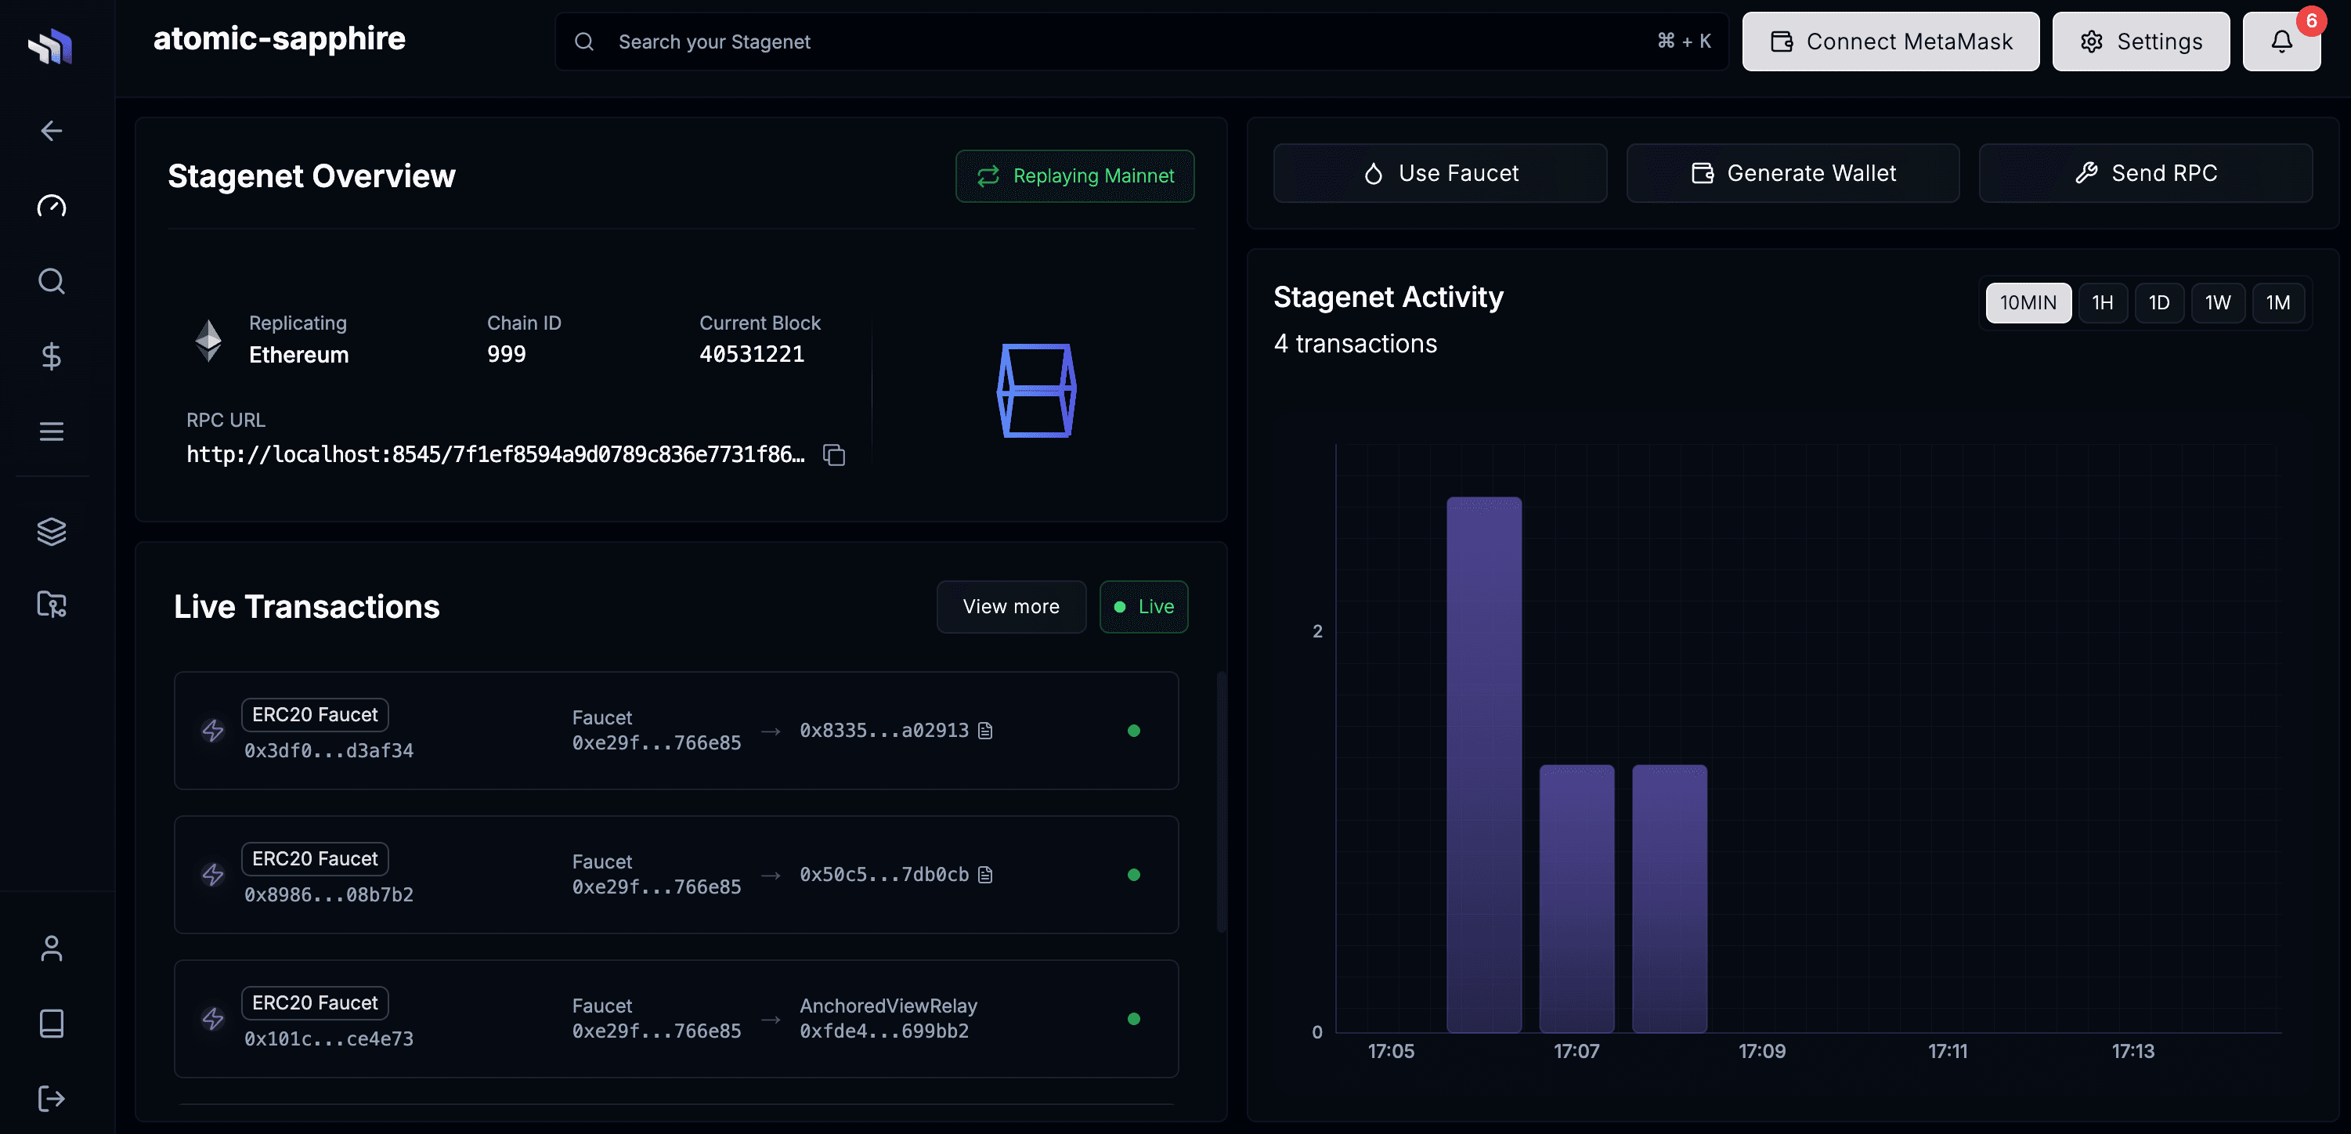Open the user profile icon
The image size is (2351, 1134).
[51, 948]
